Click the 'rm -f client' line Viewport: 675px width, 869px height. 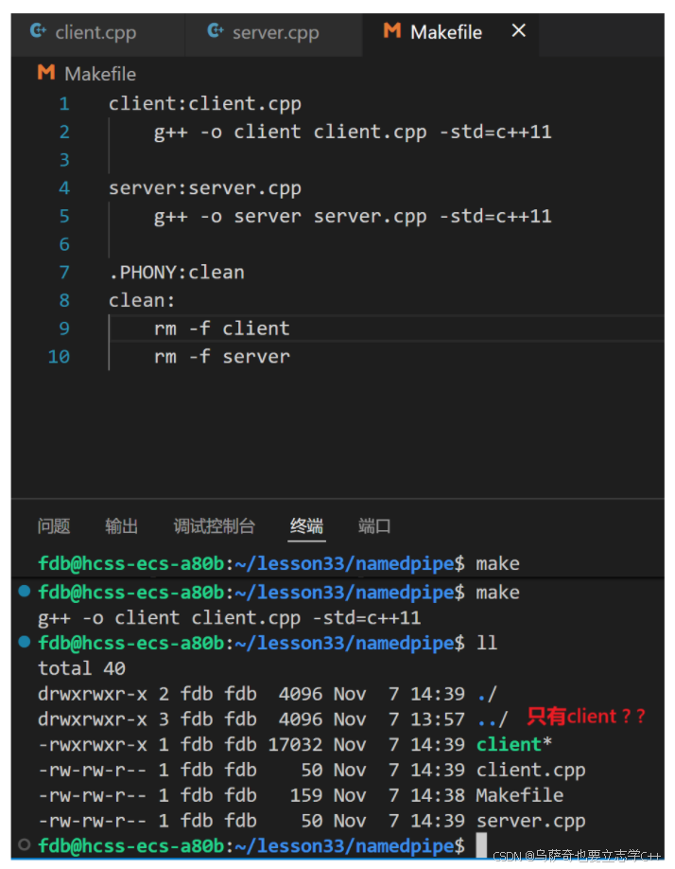point(222,329)
